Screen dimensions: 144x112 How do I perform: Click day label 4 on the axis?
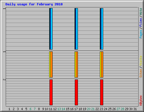point(22,109)
